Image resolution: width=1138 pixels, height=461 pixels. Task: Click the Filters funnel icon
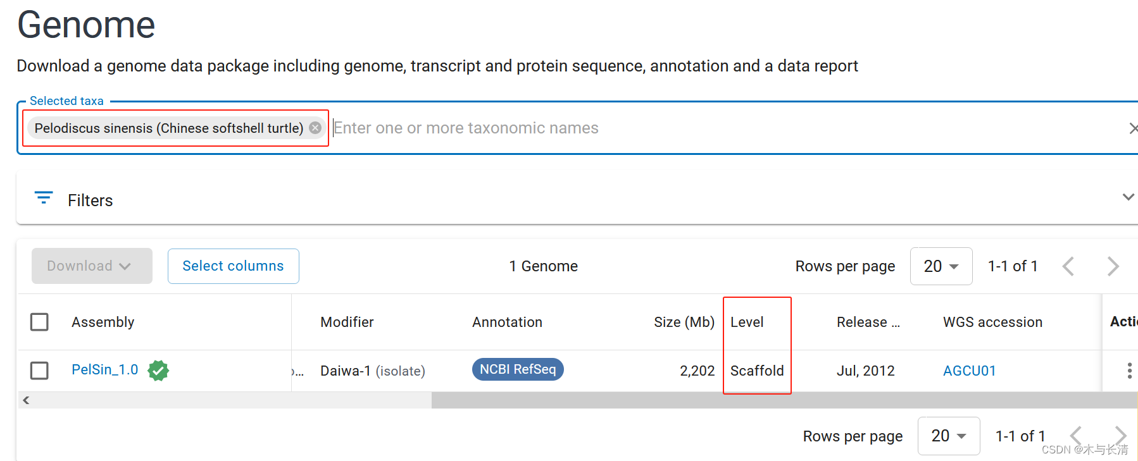click(44, 199)
